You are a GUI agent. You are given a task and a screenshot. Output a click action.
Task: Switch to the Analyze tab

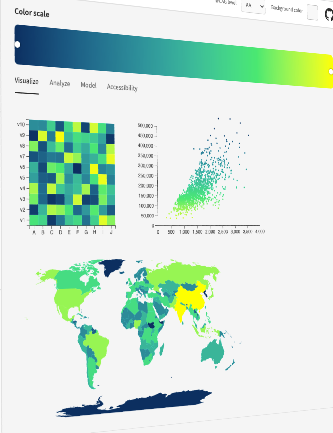point(60,83)
